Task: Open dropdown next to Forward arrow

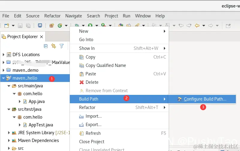Action: (x=217, y=26)
